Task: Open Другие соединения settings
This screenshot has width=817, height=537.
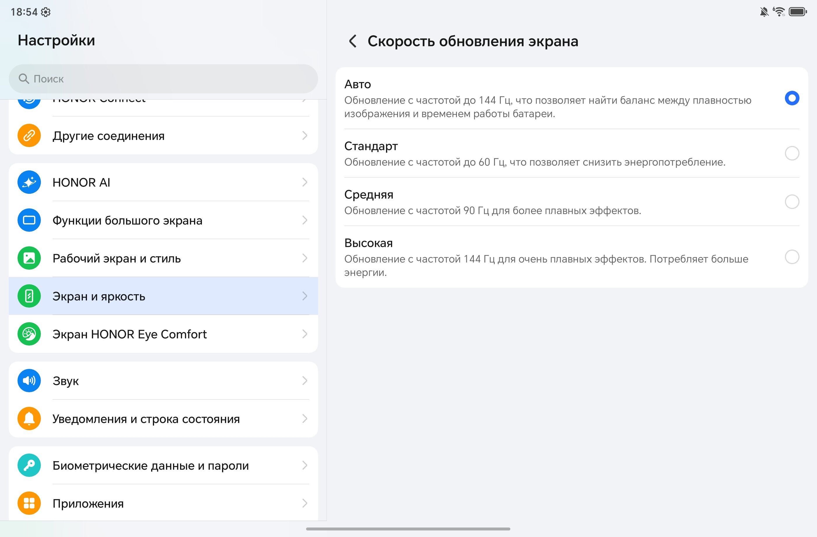Action: point(163,136)
